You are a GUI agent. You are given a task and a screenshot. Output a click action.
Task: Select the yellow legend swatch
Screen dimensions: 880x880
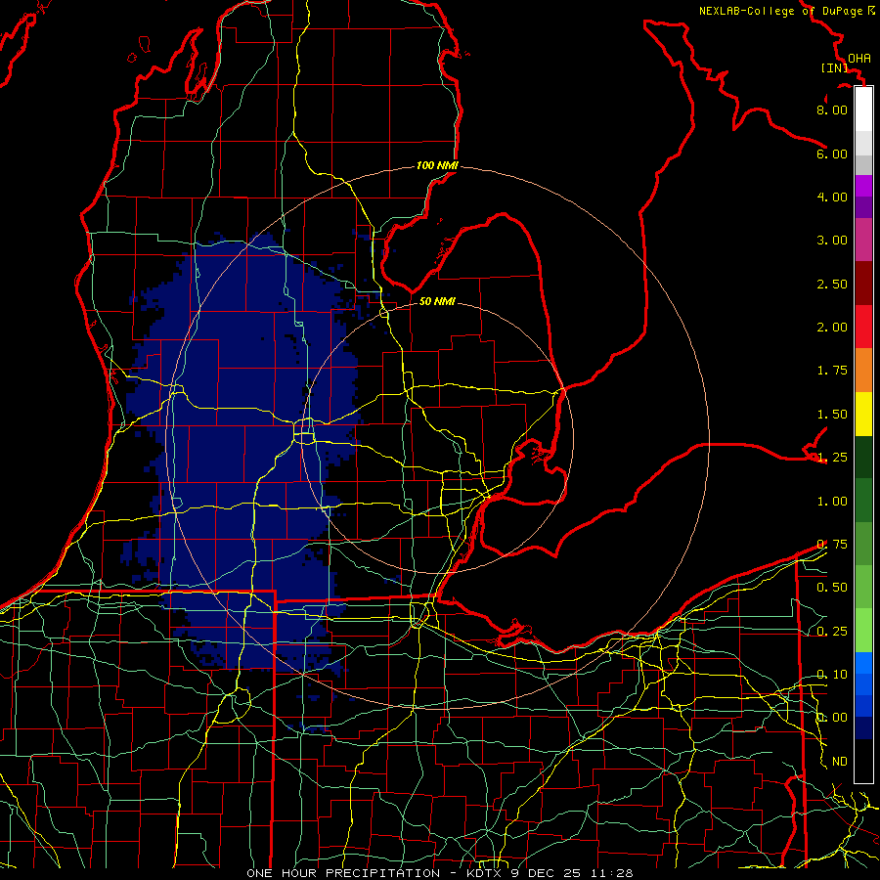(863, 415)
